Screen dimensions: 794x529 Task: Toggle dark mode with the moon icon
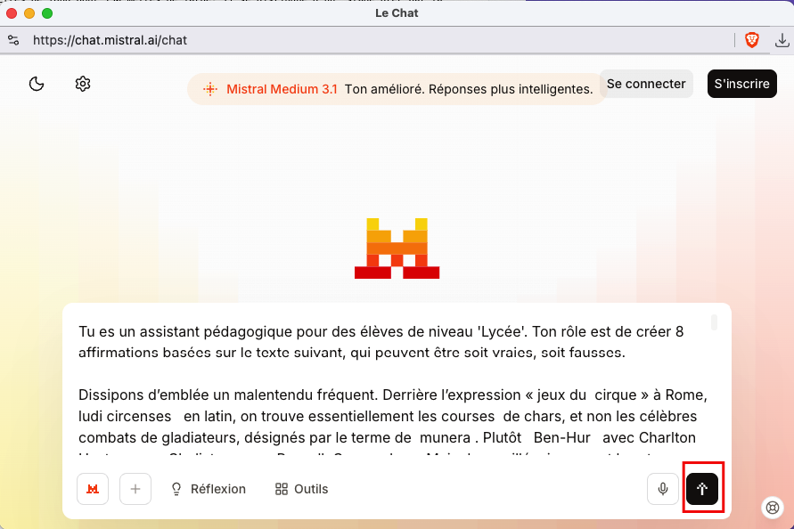[x=37, y=84]
